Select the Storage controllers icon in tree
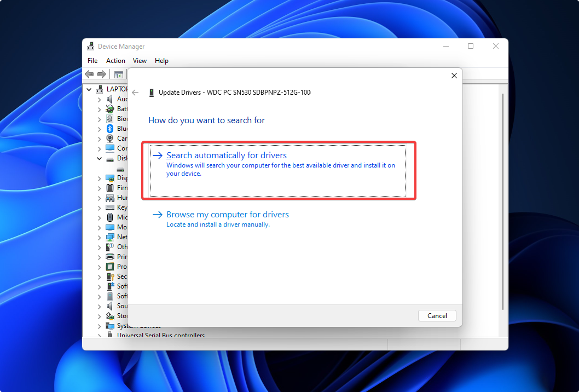 pyautogui.click(x=109, y=316)
